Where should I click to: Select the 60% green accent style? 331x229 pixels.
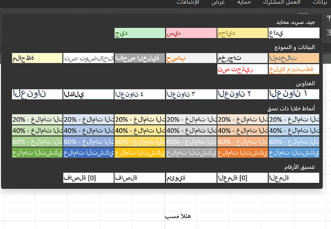coord(37,141)
